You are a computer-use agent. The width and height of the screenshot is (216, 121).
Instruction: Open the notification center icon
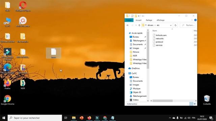tap(211, 118)
